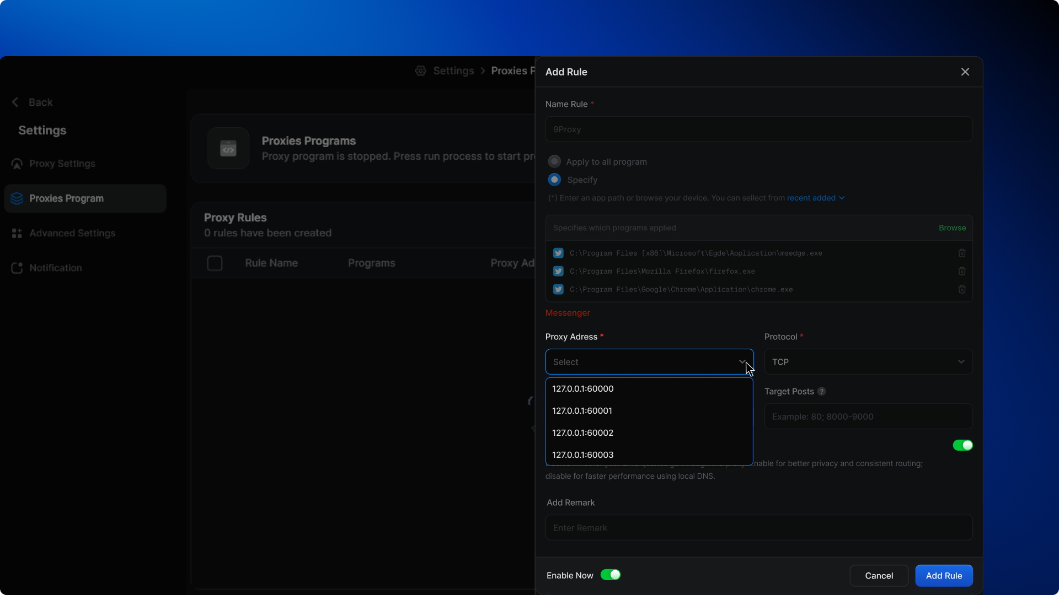Click the Target Posts help icon
The width and height of the screenshot is (1059, 595).
[x=821, y=391]
